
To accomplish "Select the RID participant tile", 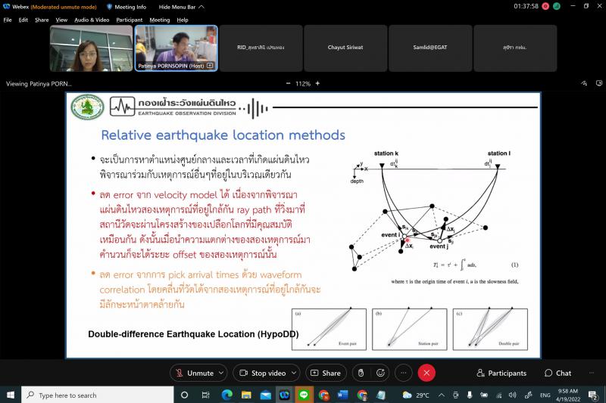I will [x=261, y=48].
